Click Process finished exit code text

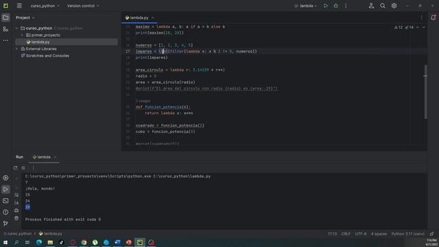[x=63, y=220]
